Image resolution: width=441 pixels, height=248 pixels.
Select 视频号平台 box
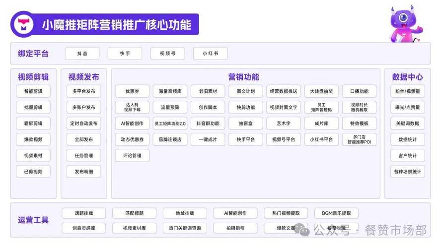point(284,139)
